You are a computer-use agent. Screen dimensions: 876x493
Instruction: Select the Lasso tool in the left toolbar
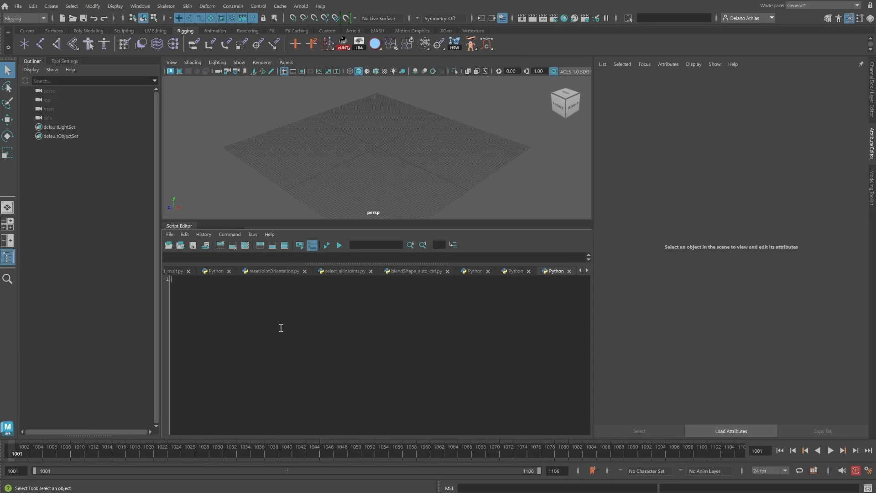8,87
